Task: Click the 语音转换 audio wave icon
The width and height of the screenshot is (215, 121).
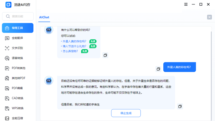Action: coord(7,58)
